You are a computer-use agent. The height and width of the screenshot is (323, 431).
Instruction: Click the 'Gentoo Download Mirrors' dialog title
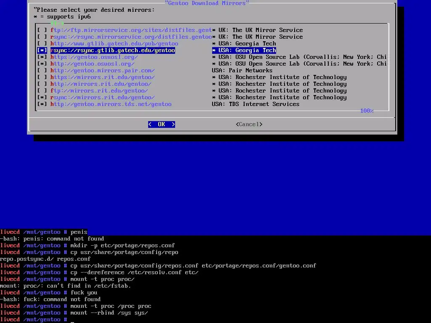coord(207,3)
